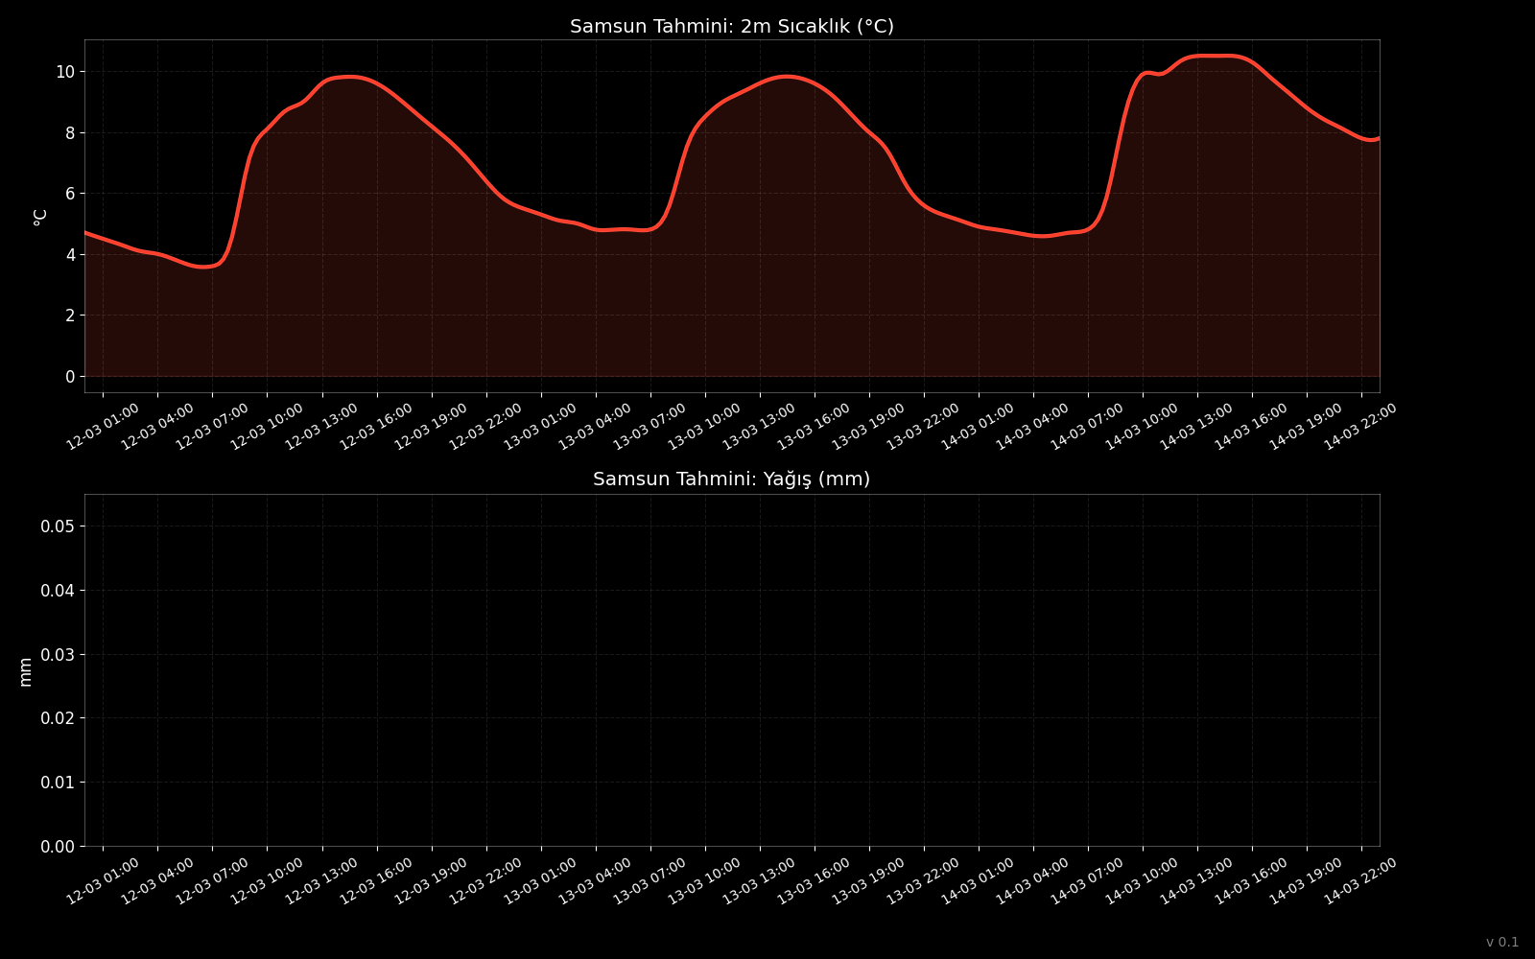Image resolution: width=1535 pixels, height=959 pixels.
Task: Click the 14-03 22:00 label under the precipitation chart
Action: pos(1360,881)
